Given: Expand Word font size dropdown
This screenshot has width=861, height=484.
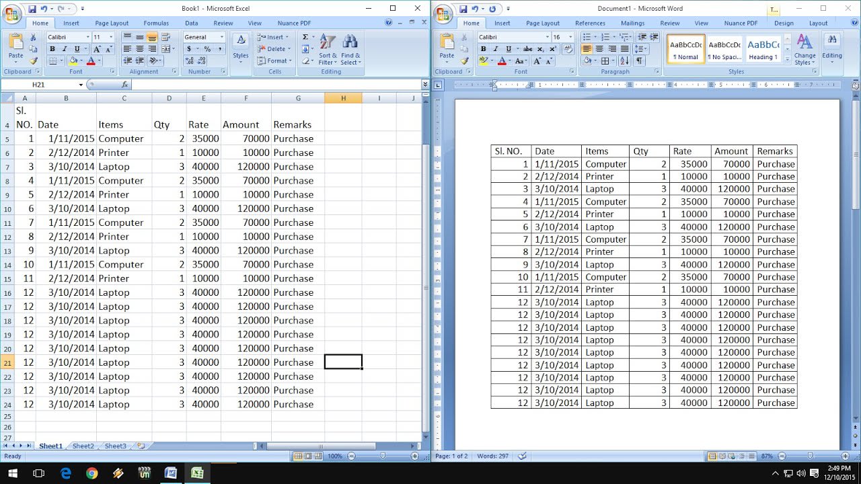Looking at the screenshot, I should coord(570,37).
